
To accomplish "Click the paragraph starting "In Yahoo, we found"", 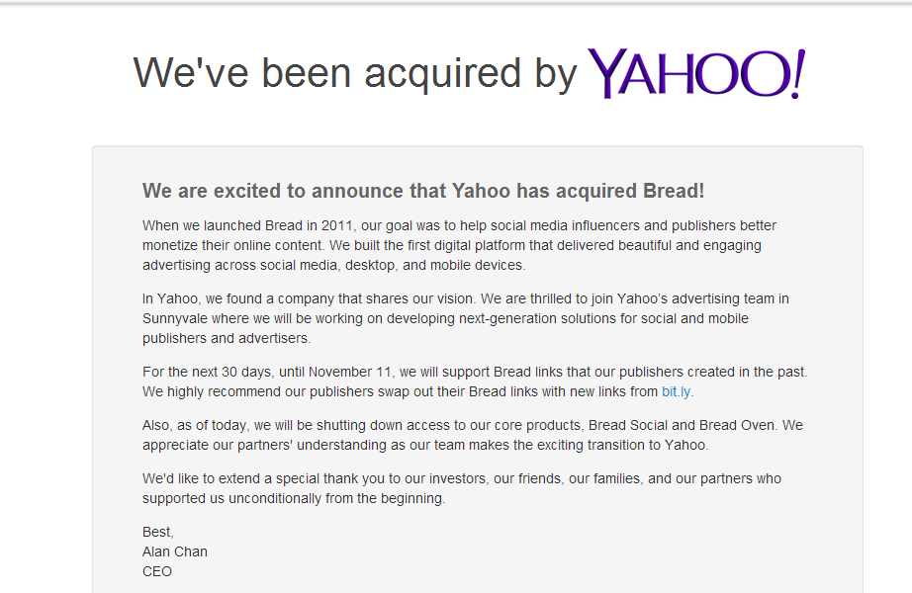I will [x=465, y=318].
